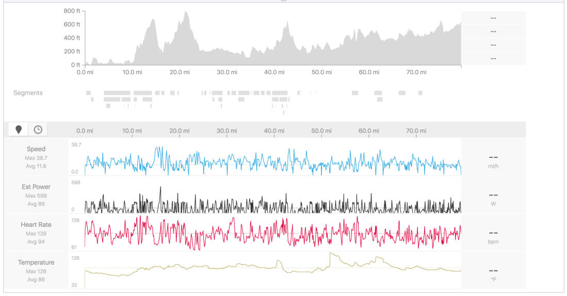Click the first segment bar at the route start
This screenshot has width=567, height=296.
[89, 93]
